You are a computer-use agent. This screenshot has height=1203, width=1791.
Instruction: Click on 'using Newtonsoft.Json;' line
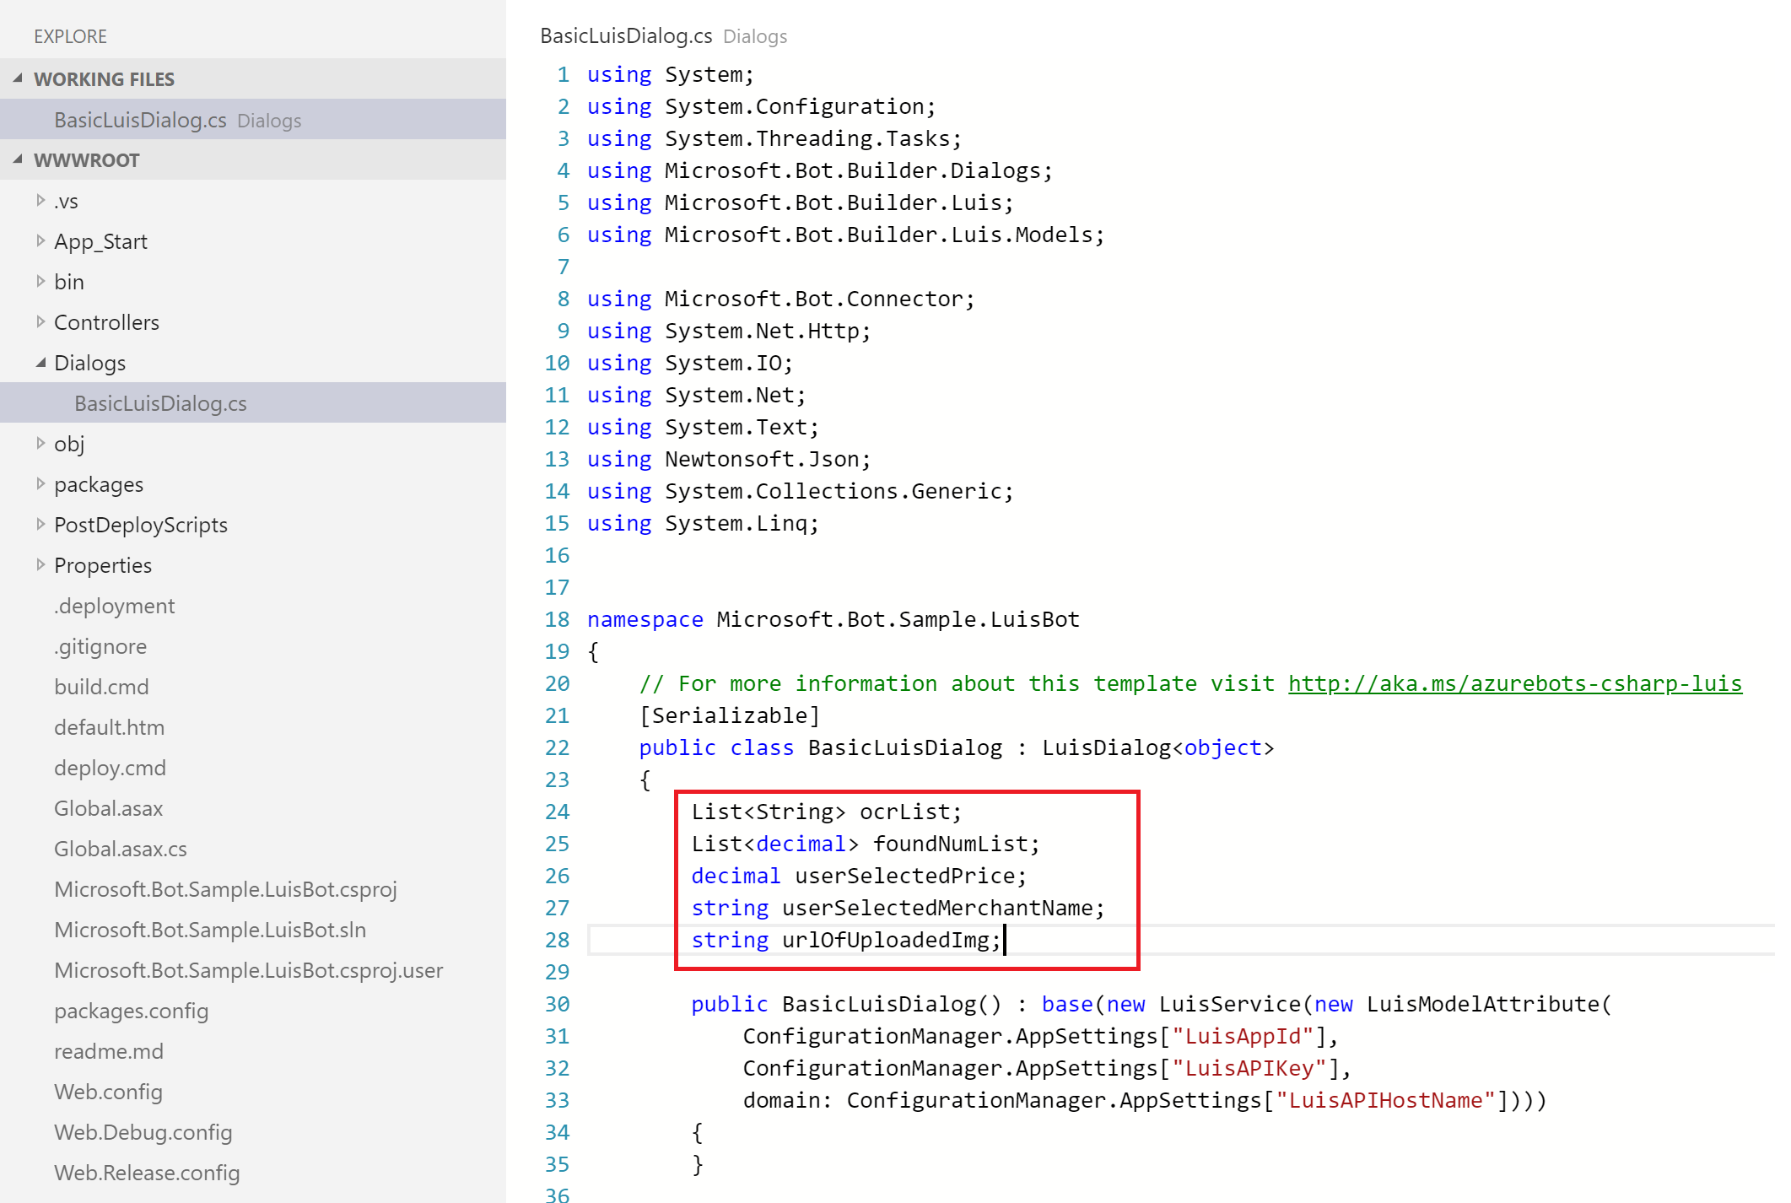[x=729, y=459]
